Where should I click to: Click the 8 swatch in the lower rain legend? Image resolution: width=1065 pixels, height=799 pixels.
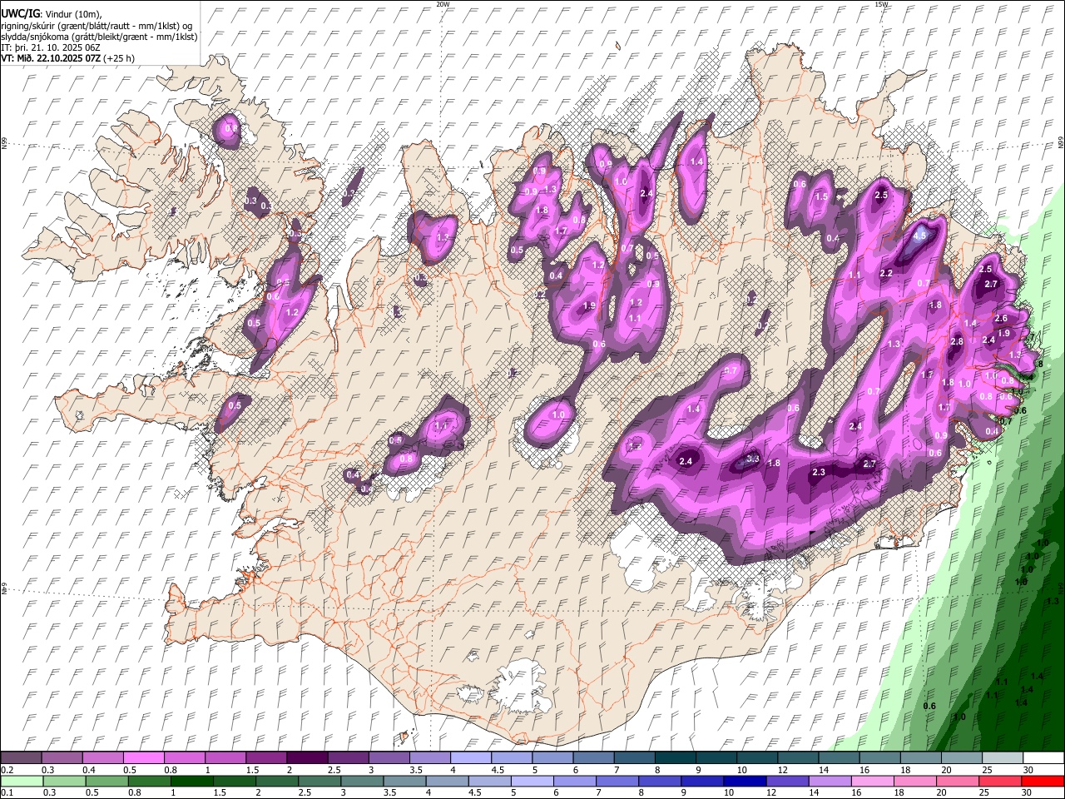[659, 781]
